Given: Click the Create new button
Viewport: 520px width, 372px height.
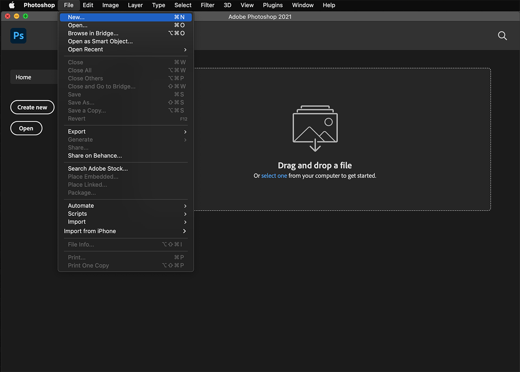Looking at the screenshot, I should 32,108.
